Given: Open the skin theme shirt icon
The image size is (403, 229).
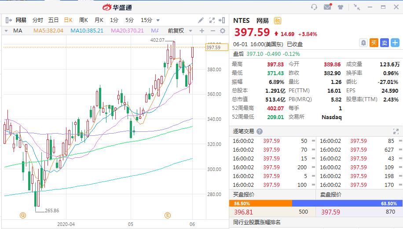Looking at the screenshot, I should 340,7.
